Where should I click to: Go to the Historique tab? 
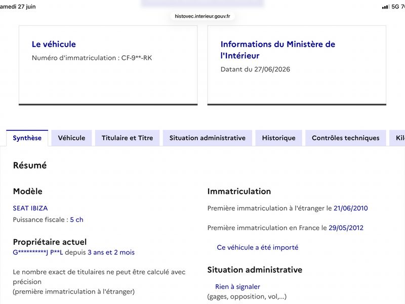279,138
